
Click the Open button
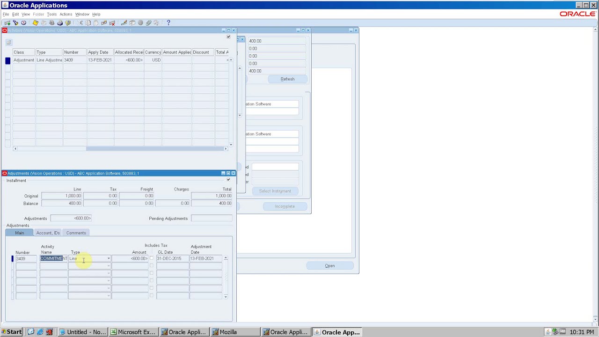pos(330,266)
